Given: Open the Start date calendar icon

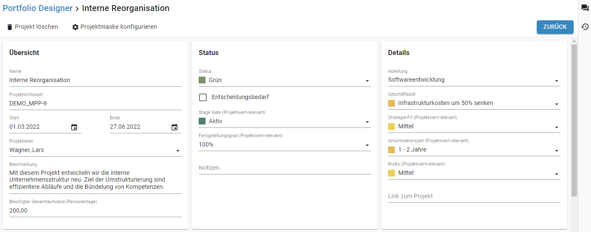Looking at the screenshot, I should pos(74,127).
